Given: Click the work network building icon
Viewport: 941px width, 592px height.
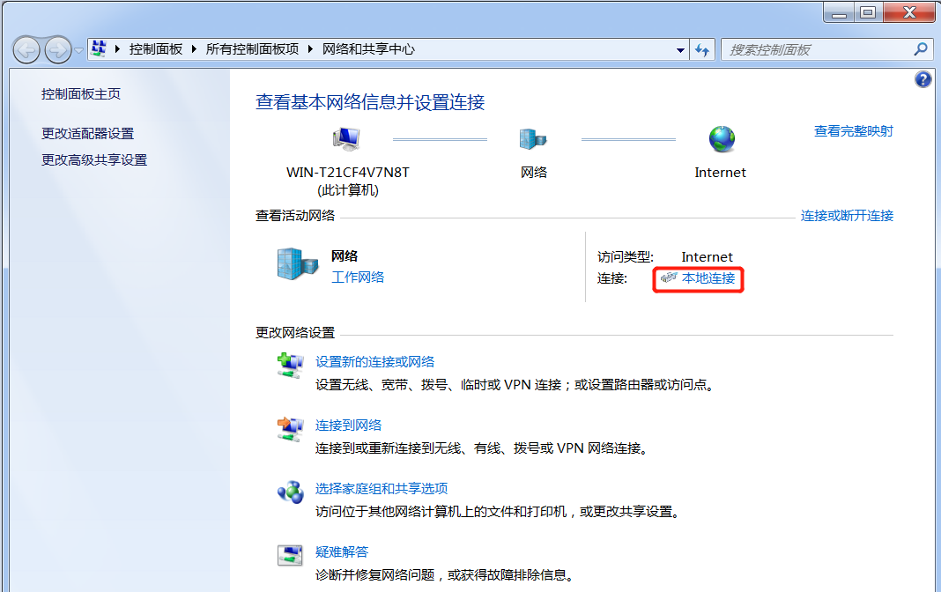Looking at the screenshot, I should coord(296,263).
